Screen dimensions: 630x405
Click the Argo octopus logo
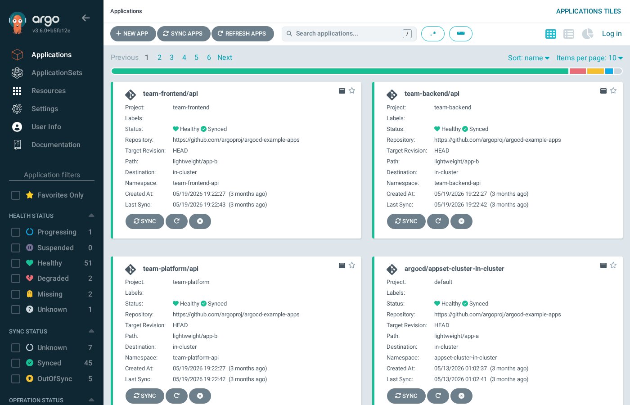pos(18,23)
